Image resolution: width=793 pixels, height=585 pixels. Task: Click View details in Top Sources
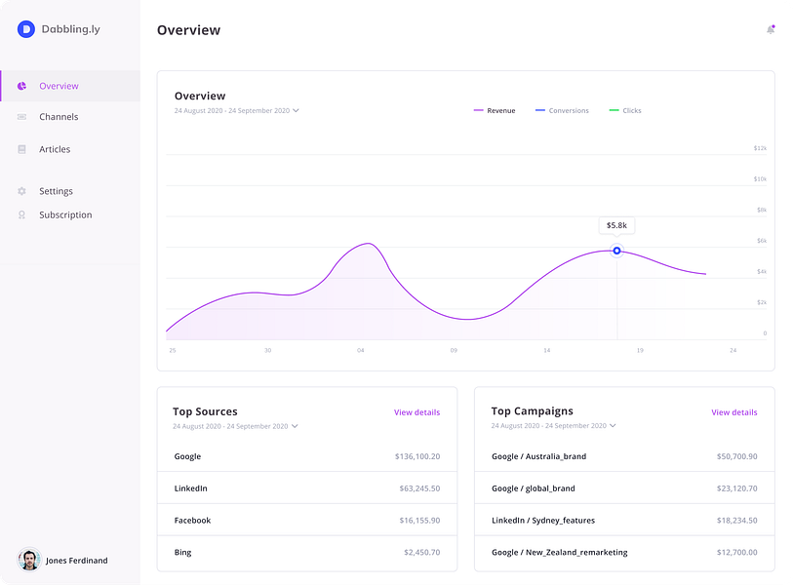tap(416, 412)
